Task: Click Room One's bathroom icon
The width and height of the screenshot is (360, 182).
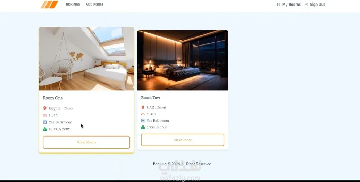Action: point(45,122)
